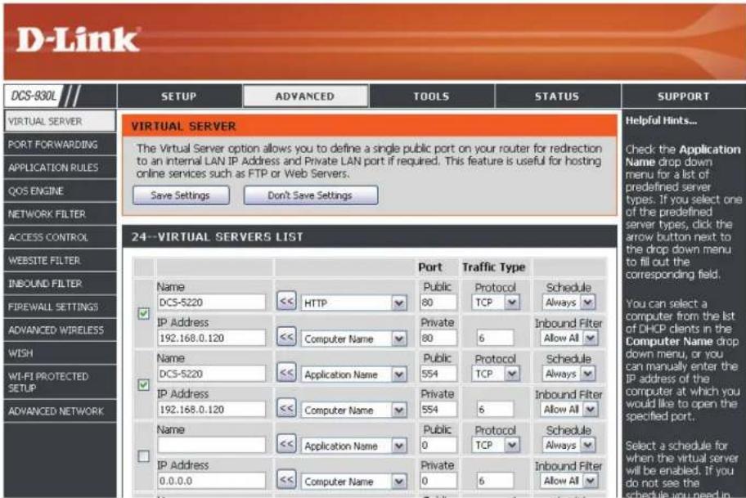Open Computer Name dropdown for port 554 entry
Screen dimensions: 746x498
(x=354, y=410)
